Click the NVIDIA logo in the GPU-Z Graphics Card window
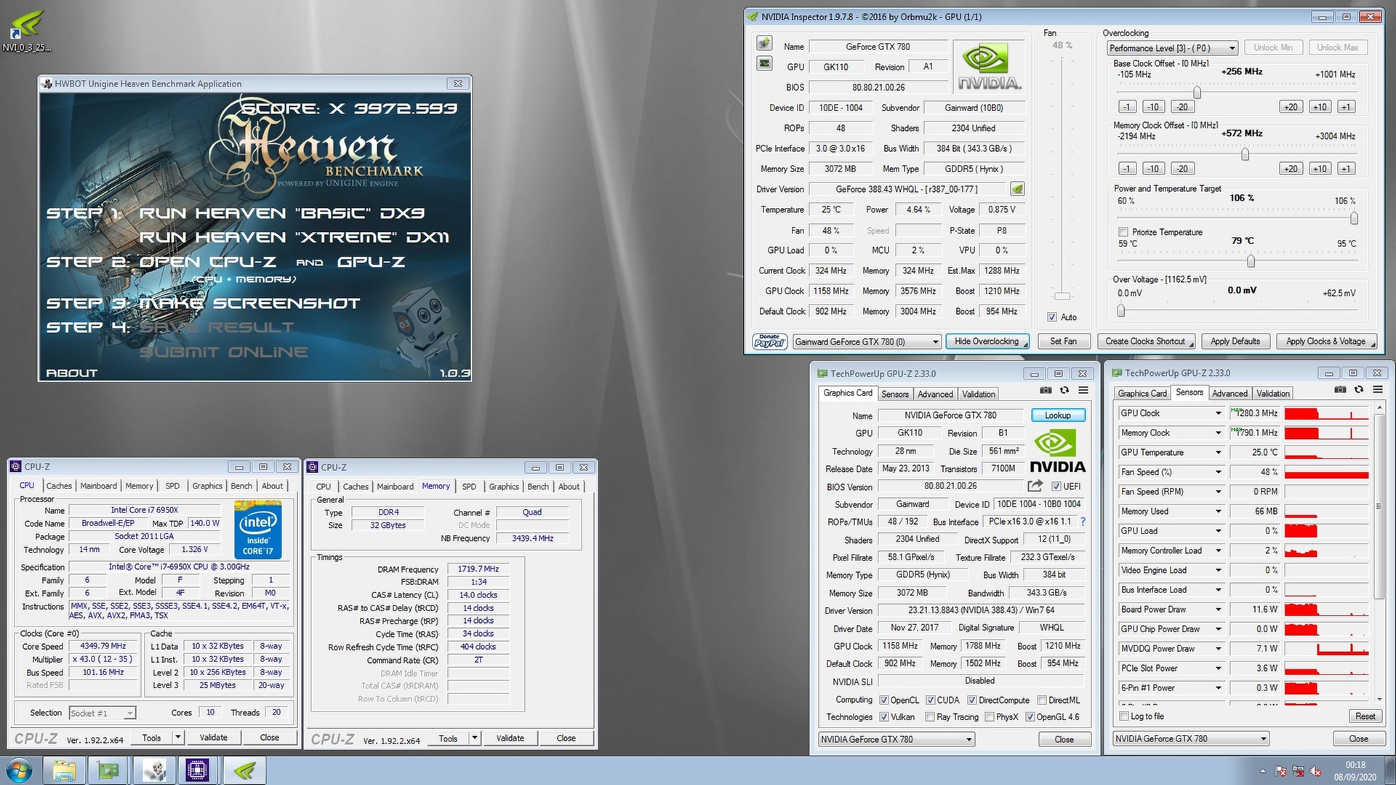 click(x=1057, y=451)
